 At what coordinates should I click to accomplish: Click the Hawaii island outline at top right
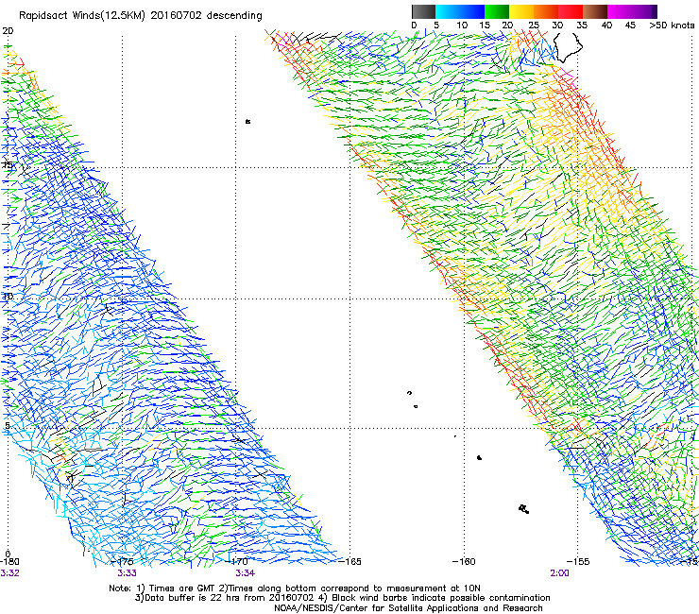(x=569, y=47)
